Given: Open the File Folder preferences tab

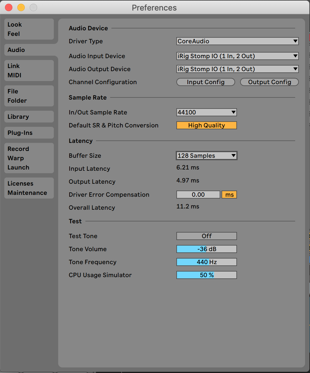Looking at the screenshot, I should point(29,96).
